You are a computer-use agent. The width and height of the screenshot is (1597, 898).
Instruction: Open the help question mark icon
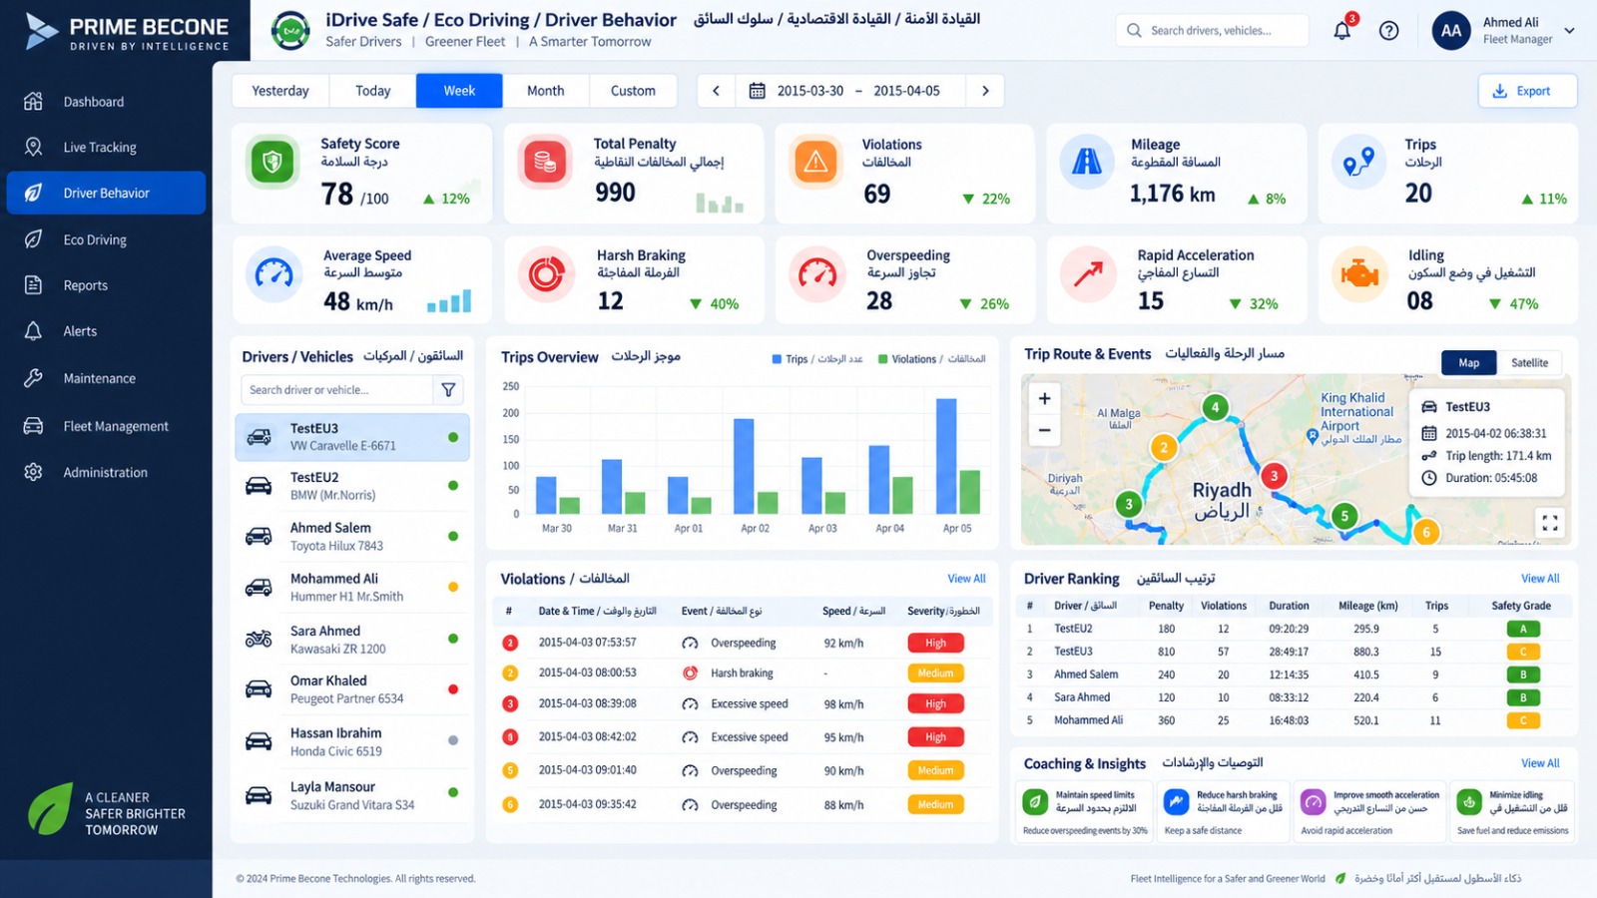coord(1388,30)
